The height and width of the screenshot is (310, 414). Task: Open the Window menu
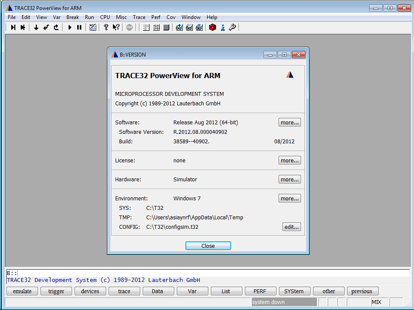click(x=191, y=17)
